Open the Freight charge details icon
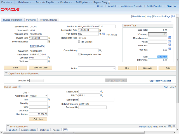Viewport: 179px width, 134px height. click(x=169, y=42)
